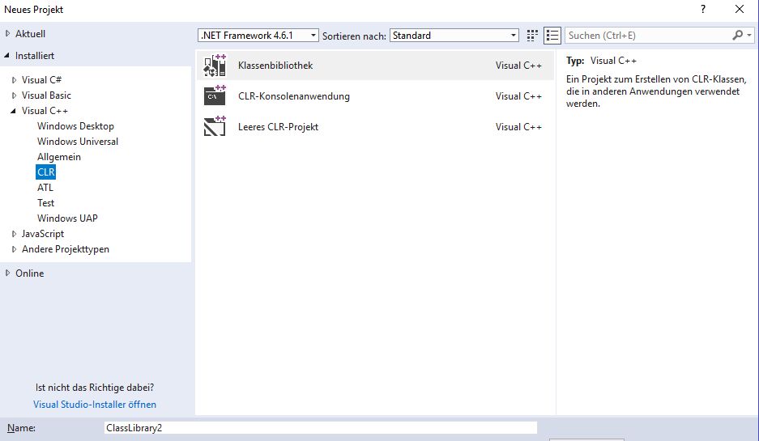Collapse the Visual C++ node
Viewport: 759px width, 441px height.
tap(14, 111)
